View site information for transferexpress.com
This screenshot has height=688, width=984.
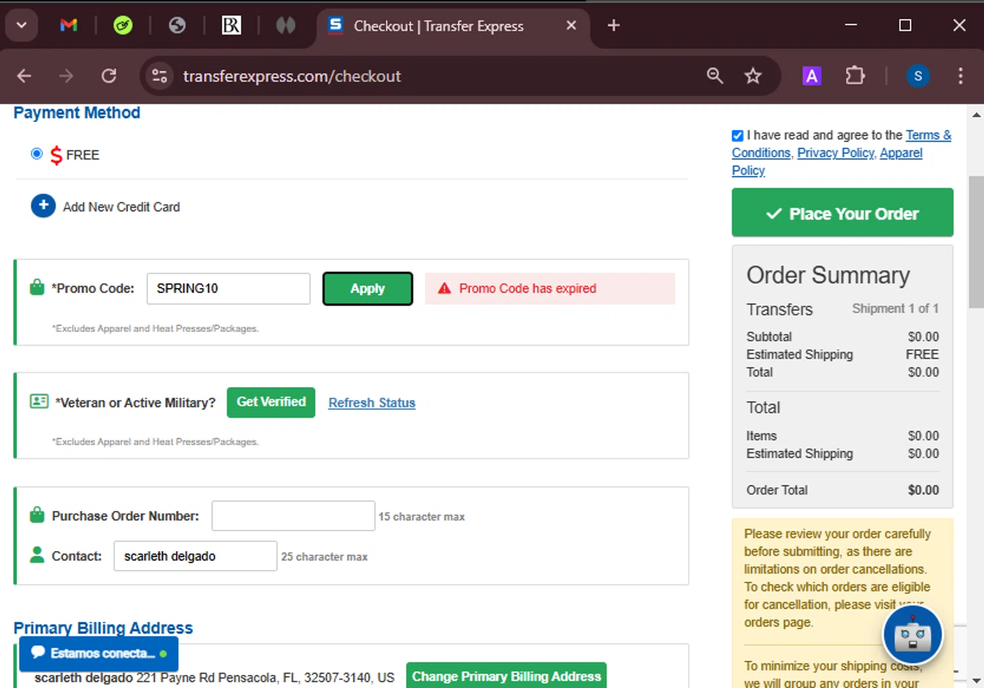pyautogui.click(x=159, y=76)
